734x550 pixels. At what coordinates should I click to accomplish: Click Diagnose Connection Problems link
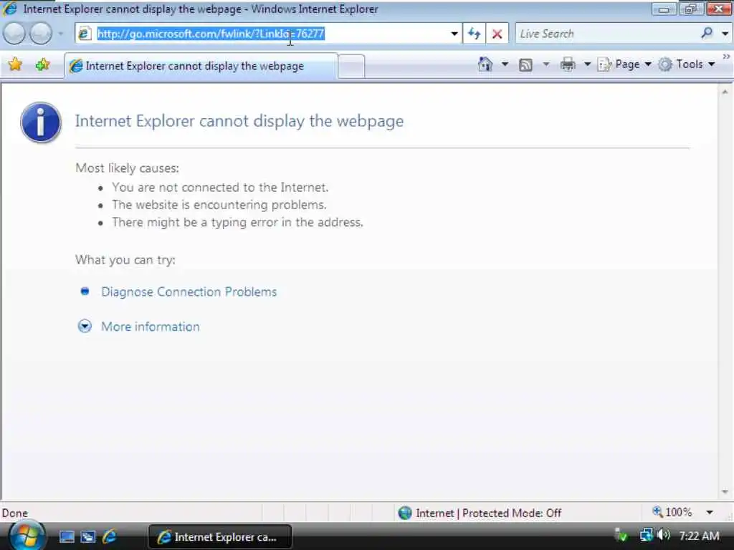189,292
